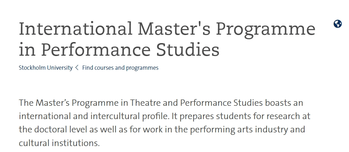This screenshot has height=152, width=349.
Task: Click the heading word Performance
Action: [96, 49]
